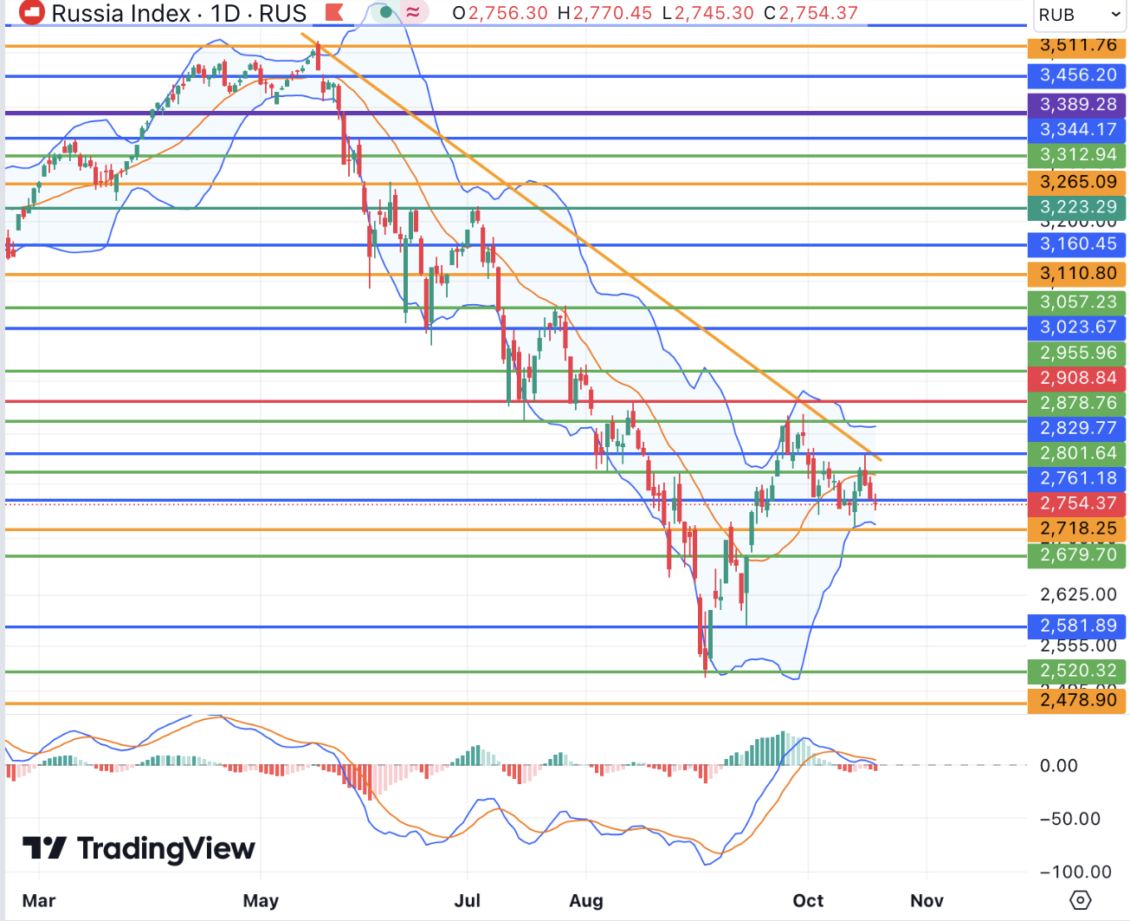
Task: Select the 3,456.20 blue price label
Action: pos(1077,75)
